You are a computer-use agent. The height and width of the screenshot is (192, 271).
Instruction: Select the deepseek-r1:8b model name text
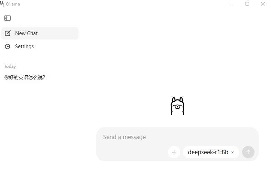tap(208, 152)
